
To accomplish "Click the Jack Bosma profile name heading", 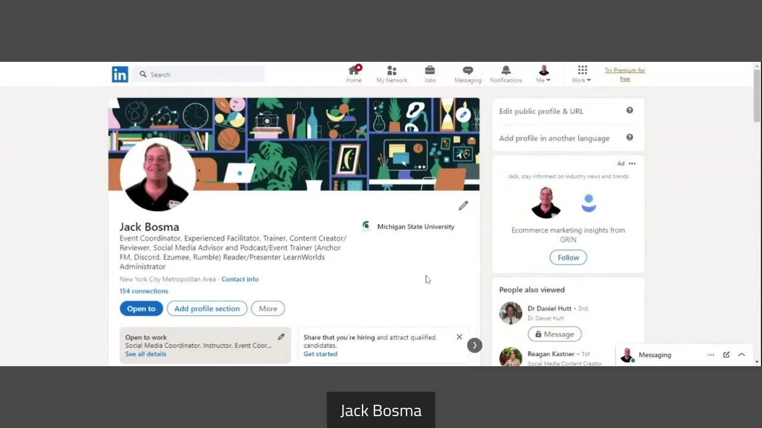I will click(149, 226).
